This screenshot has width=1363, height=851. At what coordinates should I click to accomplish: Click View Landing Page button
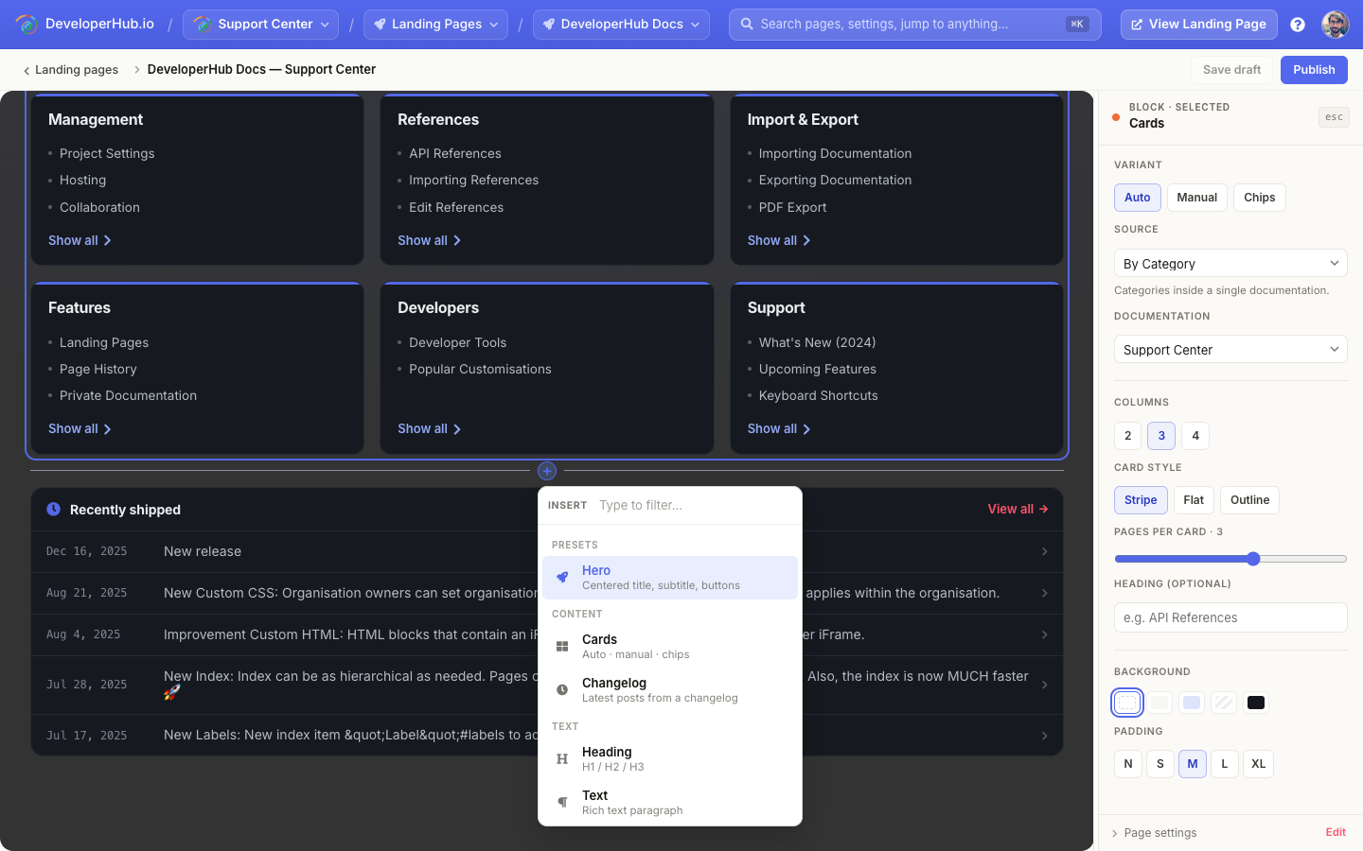pos(1198,25)
